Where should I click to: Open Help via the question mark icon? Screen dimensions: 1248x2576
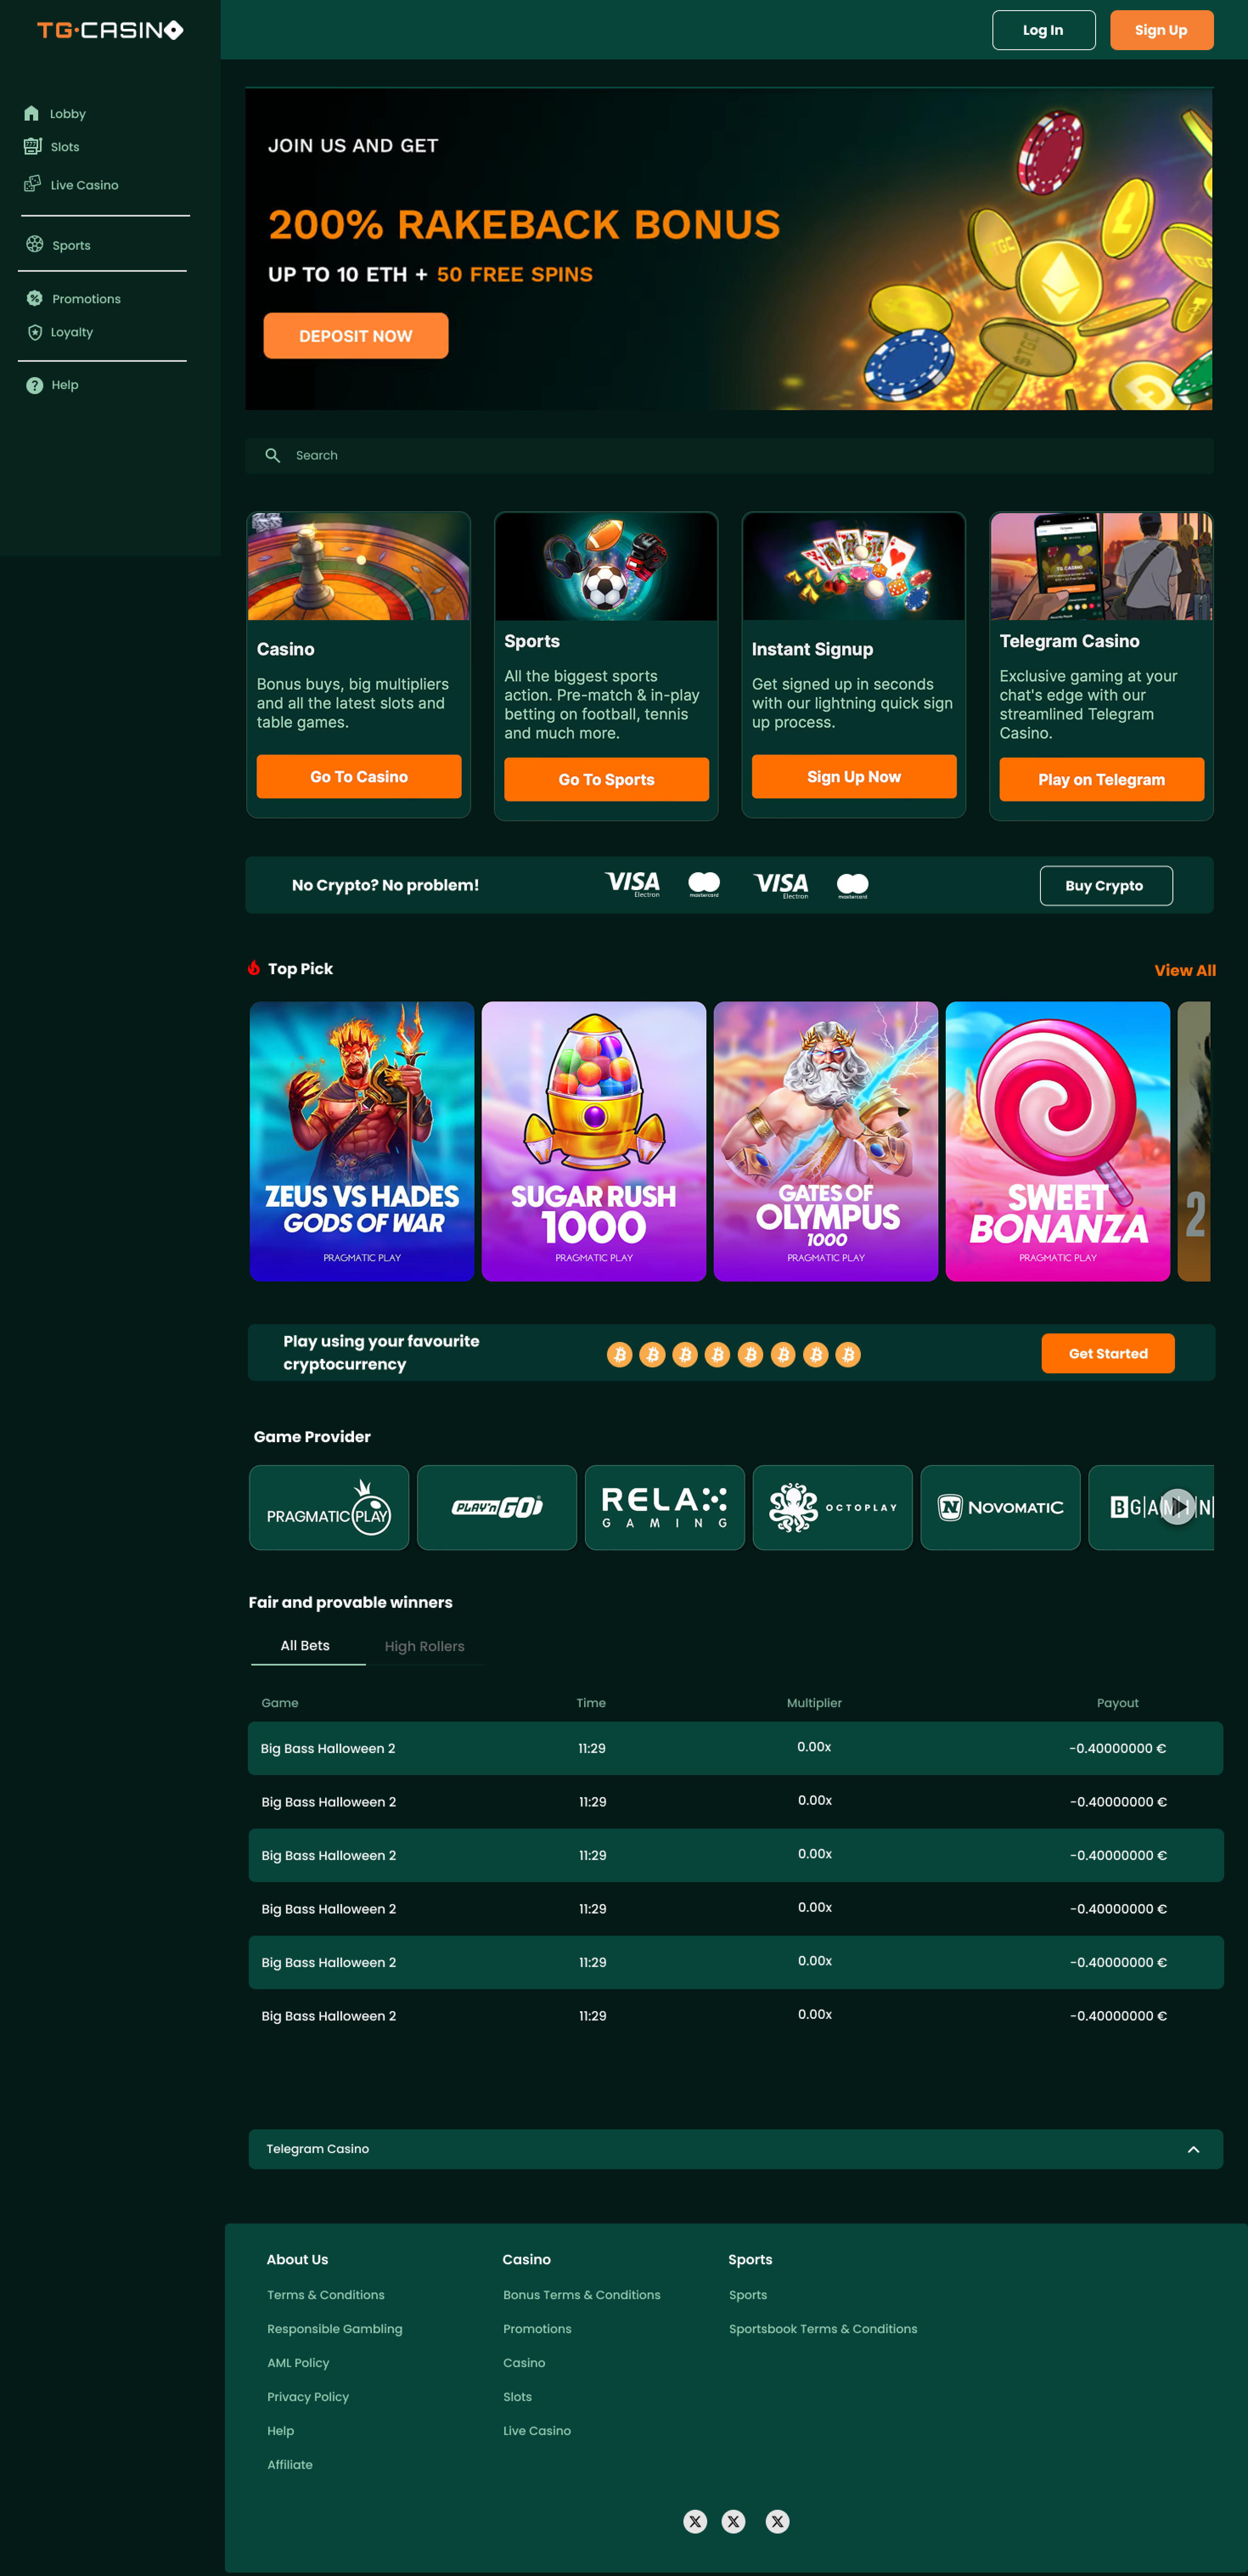click(x=35, y=385)
